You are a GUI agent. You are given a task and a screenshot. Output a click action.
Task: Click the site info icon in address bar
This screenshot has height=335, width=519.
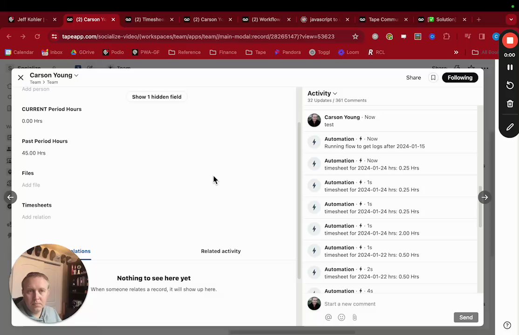pos(54,37)
